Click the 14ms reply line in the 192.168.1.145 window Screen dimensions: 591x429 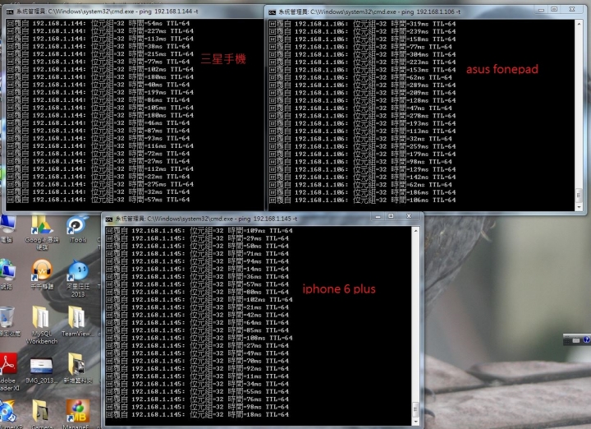tap(197, 269)
